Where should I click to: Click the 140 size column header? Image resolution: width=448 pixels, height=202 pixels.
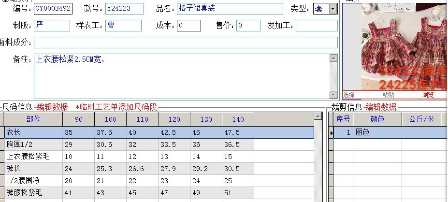[x=238, y=119]
